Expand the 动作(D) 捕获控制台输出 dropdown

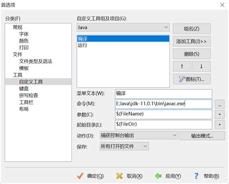point(139,135)
